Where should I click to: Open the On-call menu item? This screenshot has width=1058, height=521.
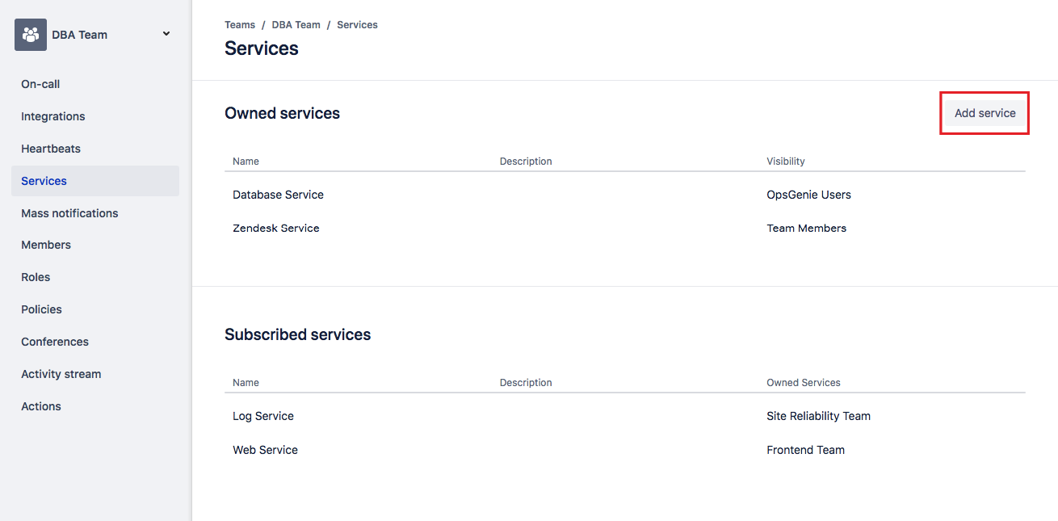[40, 84]
